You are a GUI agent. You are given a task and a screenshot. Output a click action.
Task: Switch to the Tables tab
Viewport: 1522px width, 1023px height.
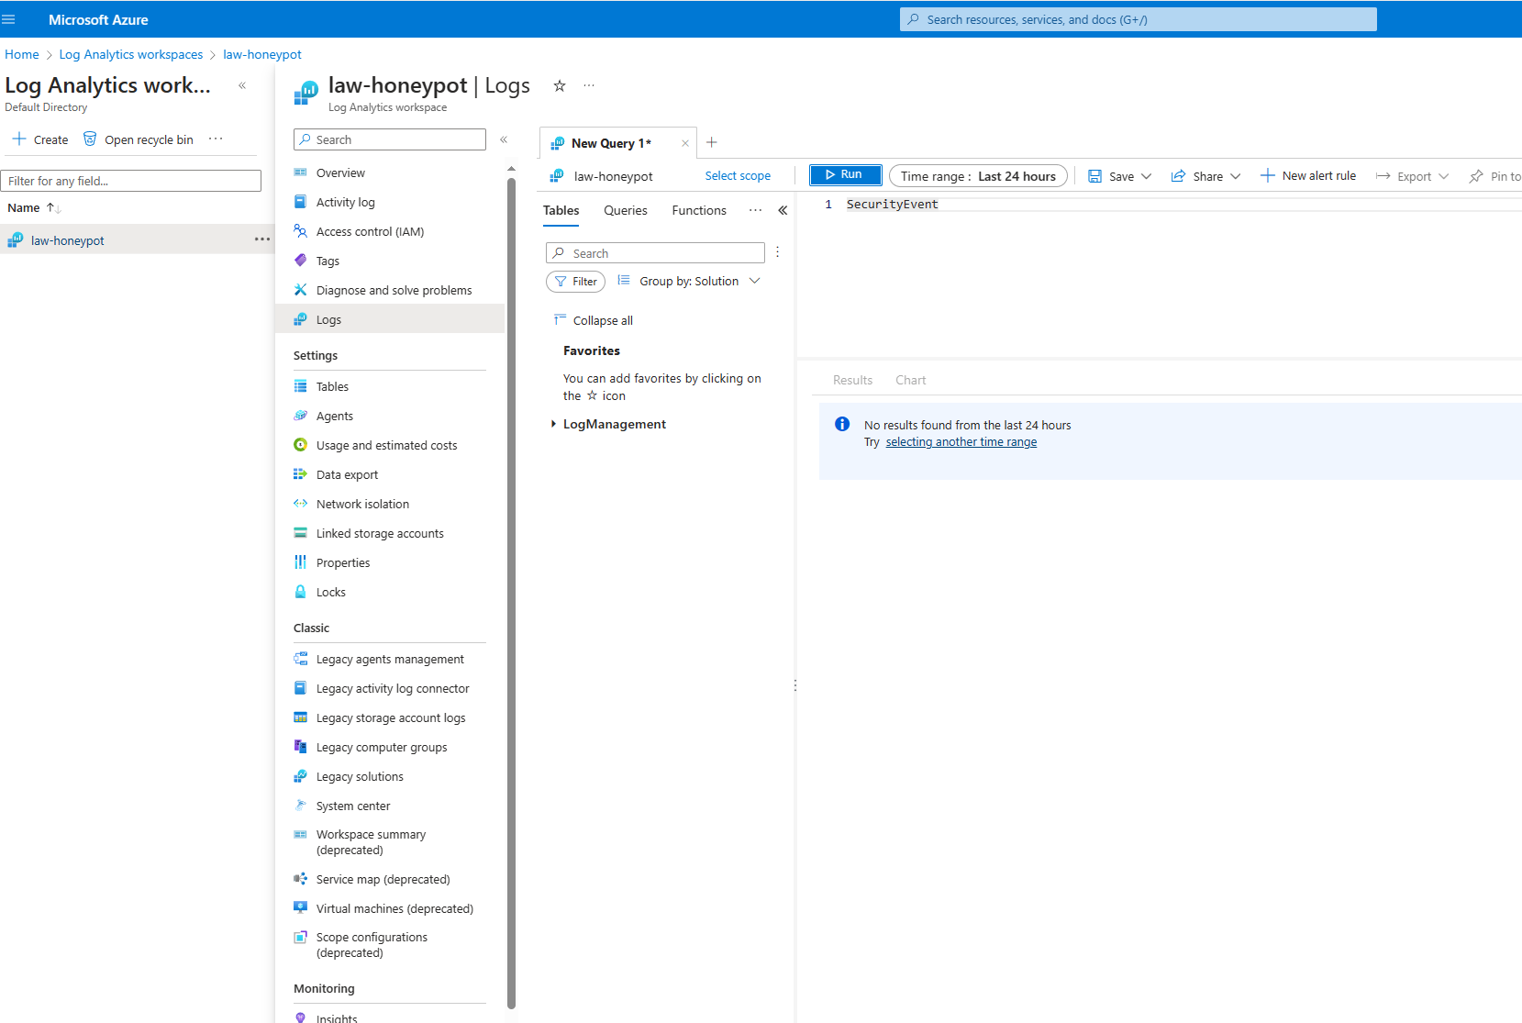pyautogui.click(x=561, y=210)
